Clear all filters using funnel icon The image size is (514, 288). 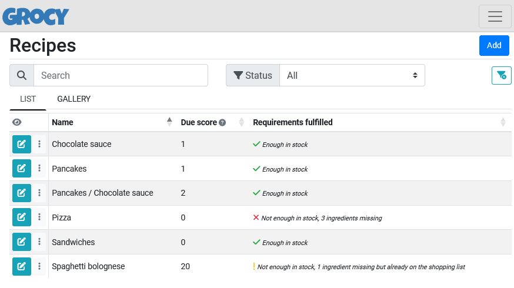point(501,75)
